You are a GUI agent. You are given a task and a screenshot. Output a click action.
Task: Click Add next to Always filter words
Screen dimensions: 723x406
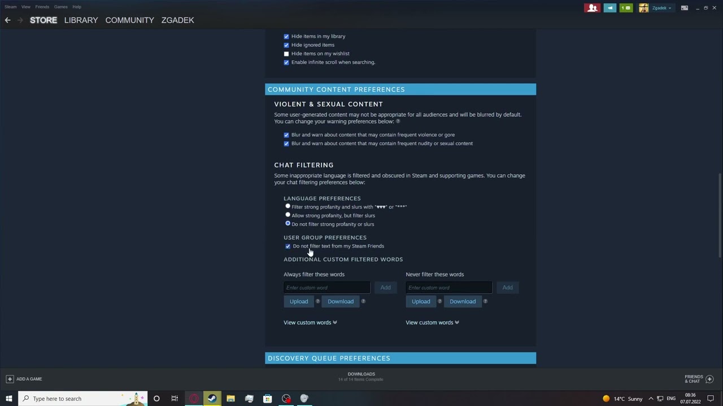click(385, 288)
